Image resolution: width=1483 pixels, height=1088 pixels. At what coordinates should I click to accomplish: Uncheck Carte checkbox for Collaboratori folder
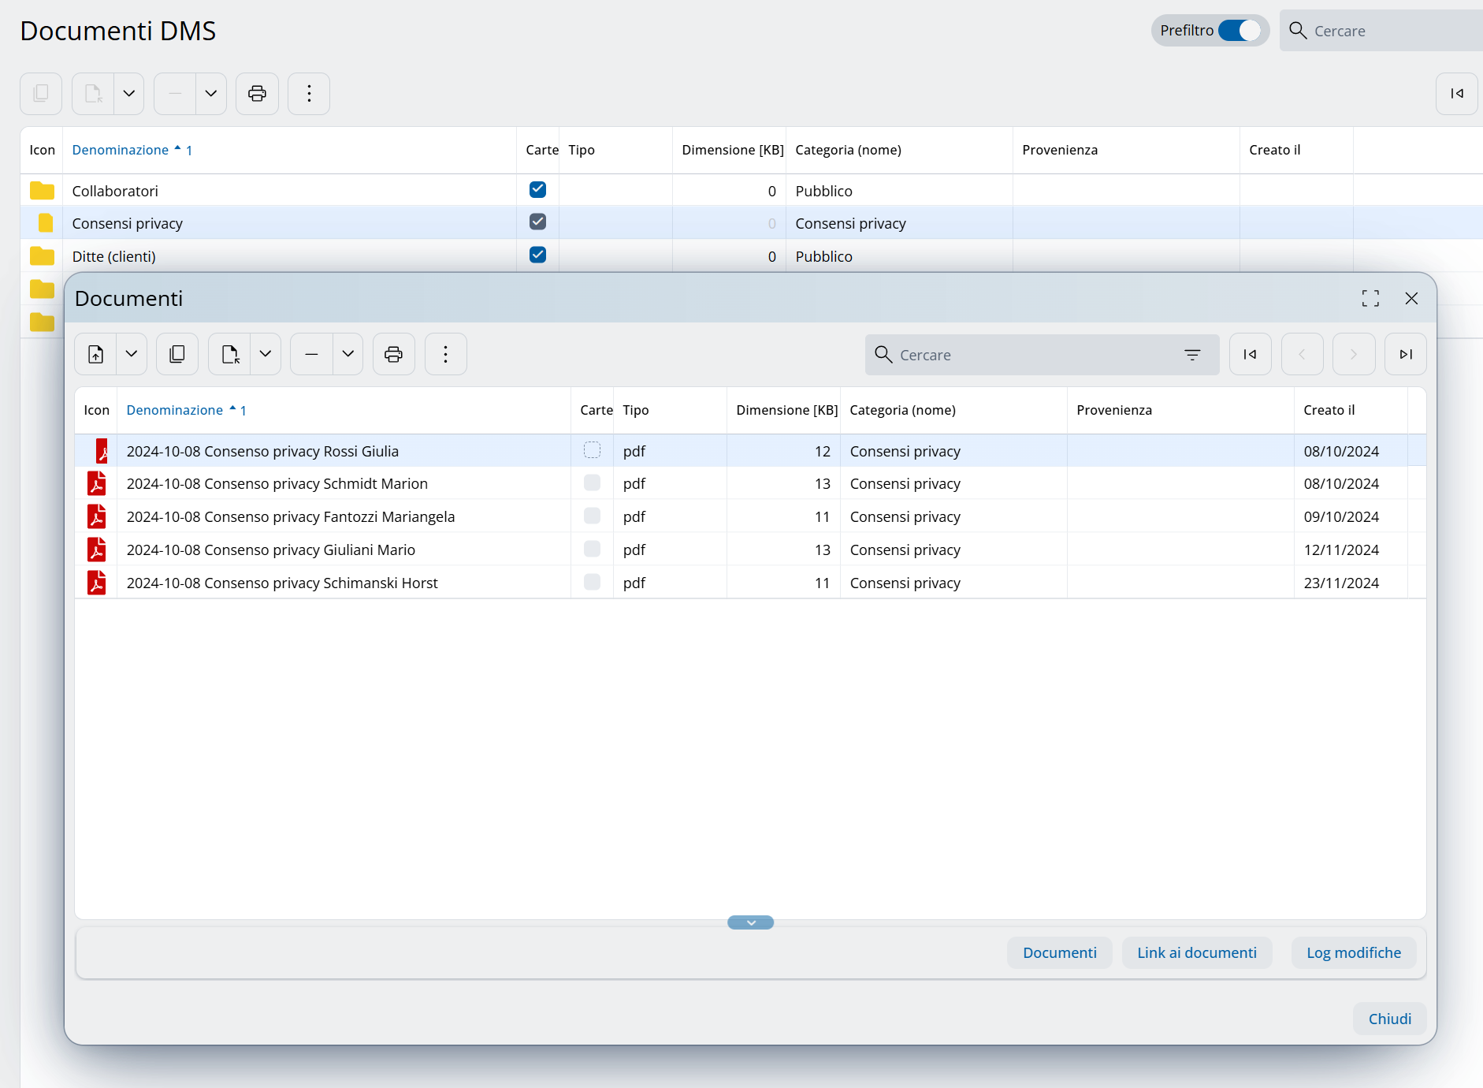(x=537, y=190)
